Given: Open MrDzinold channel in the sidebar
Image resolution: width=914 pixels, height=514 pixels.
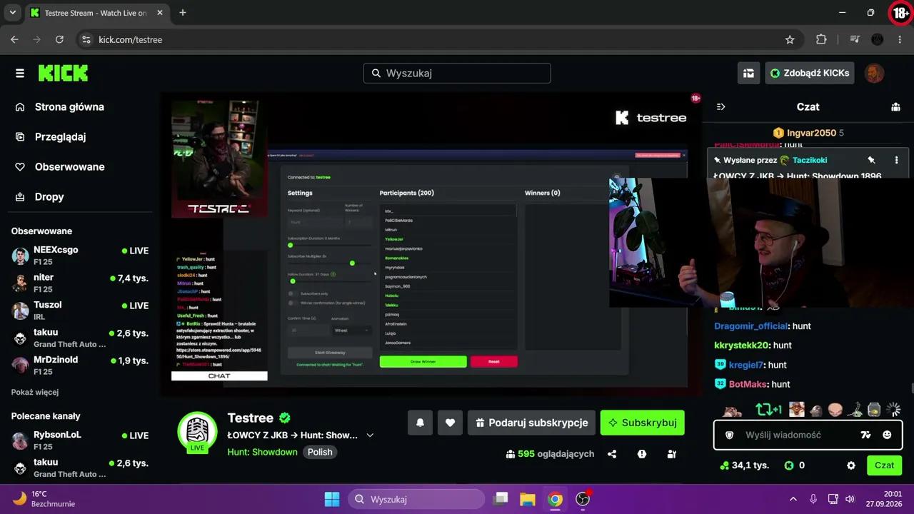Looking at the screenshot, I should (80, 366).
